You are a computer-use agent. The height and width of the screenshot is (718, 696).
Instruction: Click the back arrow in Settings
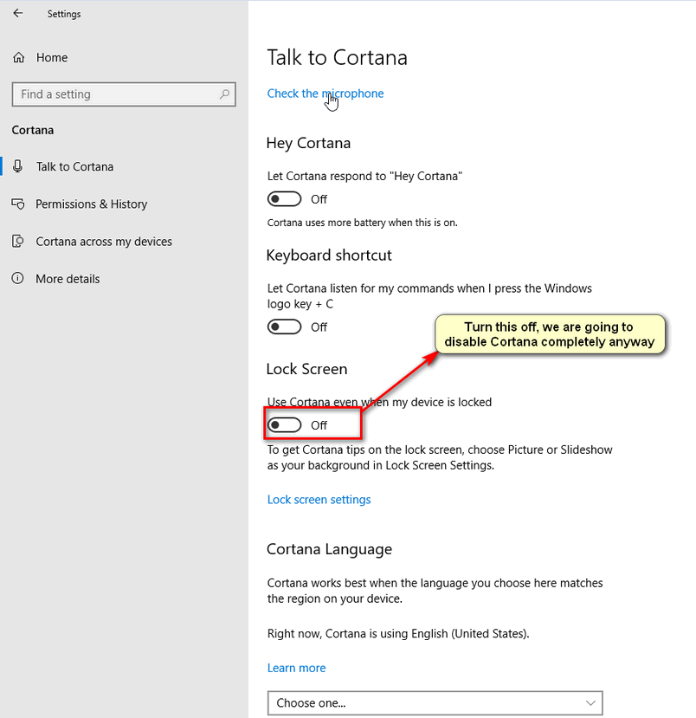(x=18, y=13)
